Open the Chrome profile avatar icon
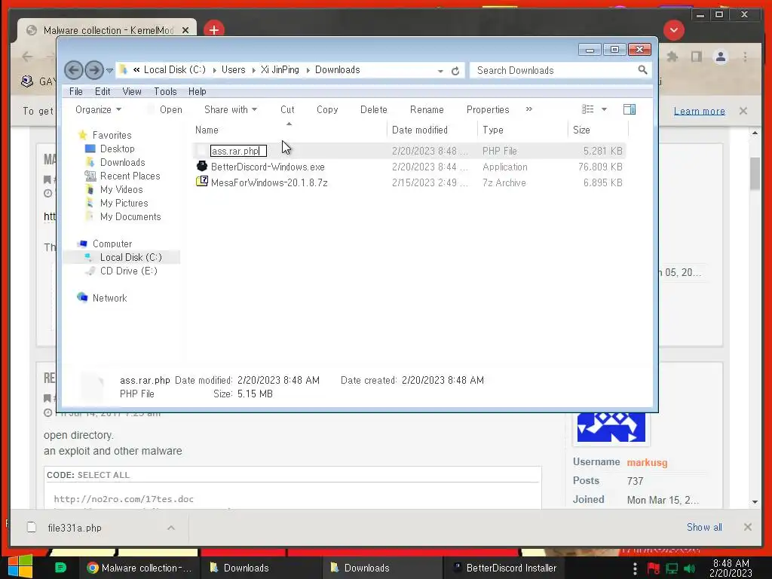772x579 pixels. click(x=720, y=57)
